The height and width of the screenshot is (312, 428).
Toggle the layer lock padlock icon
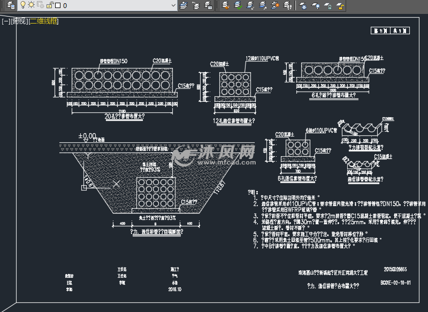point(50,5)
